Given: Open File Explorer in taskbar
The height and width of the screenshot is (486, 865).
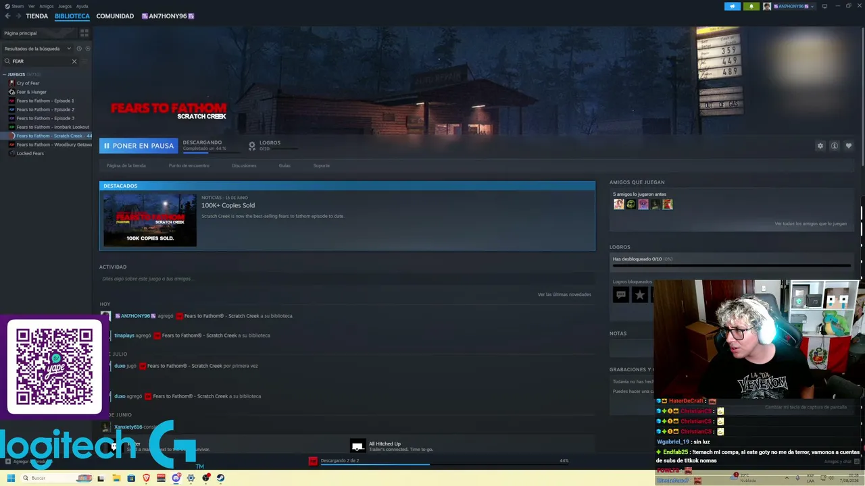Looking at the screenshot, I should tap(116, 478).
